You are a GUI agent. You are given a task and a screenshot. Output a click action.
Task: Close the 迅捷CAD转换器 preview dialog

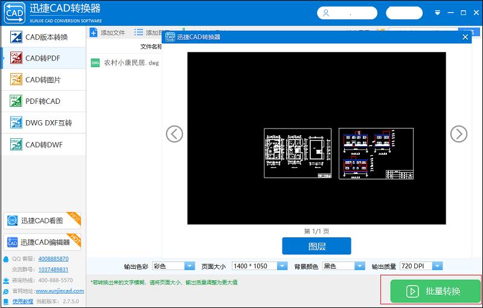pos(465,37)
